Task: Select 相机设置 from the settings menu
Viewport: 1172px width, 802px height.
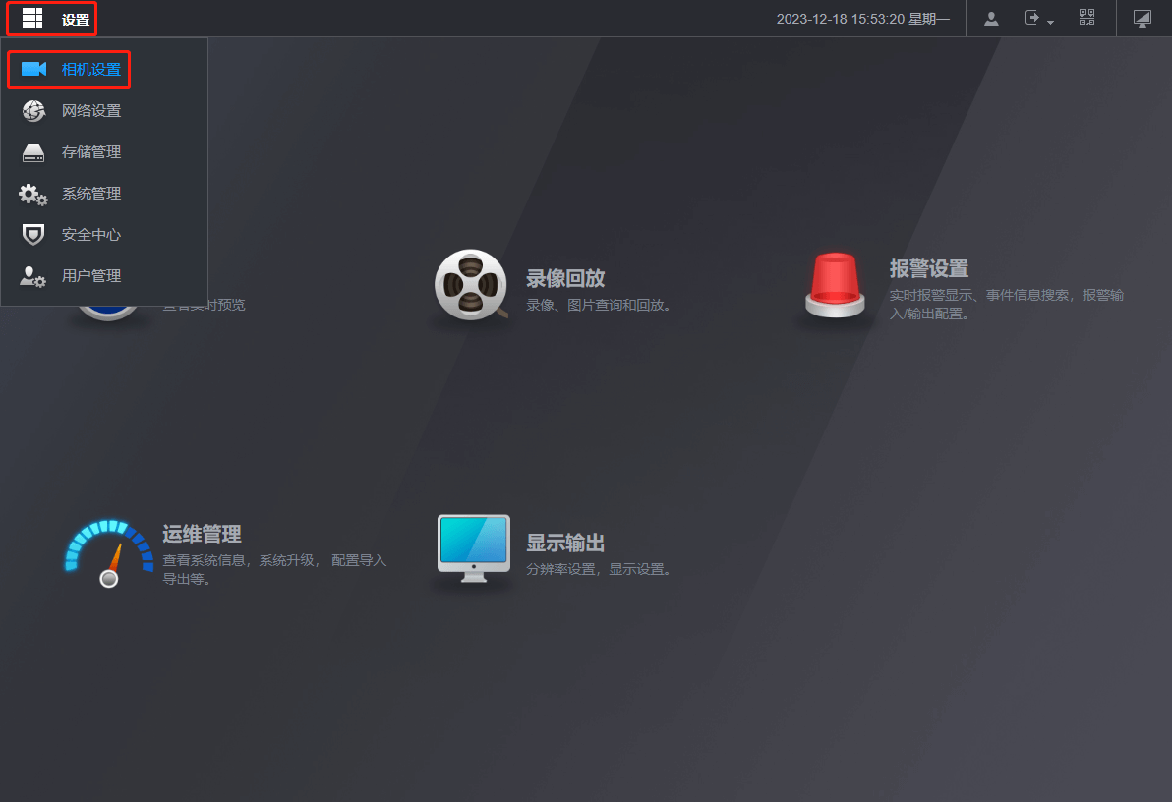Action: [x=90, y=70]
